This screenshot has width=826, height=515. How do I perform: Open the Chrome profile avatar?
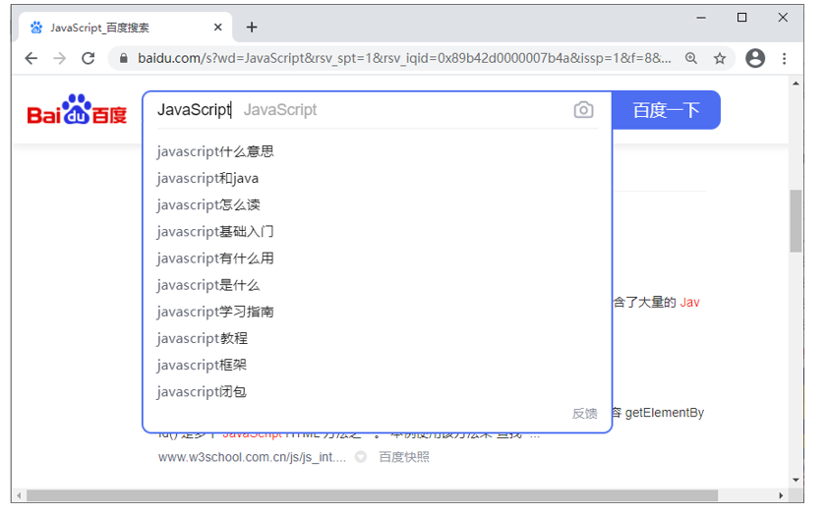click(755, 58)
